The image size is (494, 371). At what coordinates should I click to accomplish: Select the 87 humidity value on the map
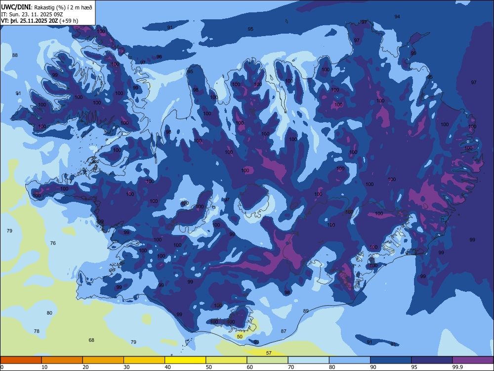click(284, 331)
